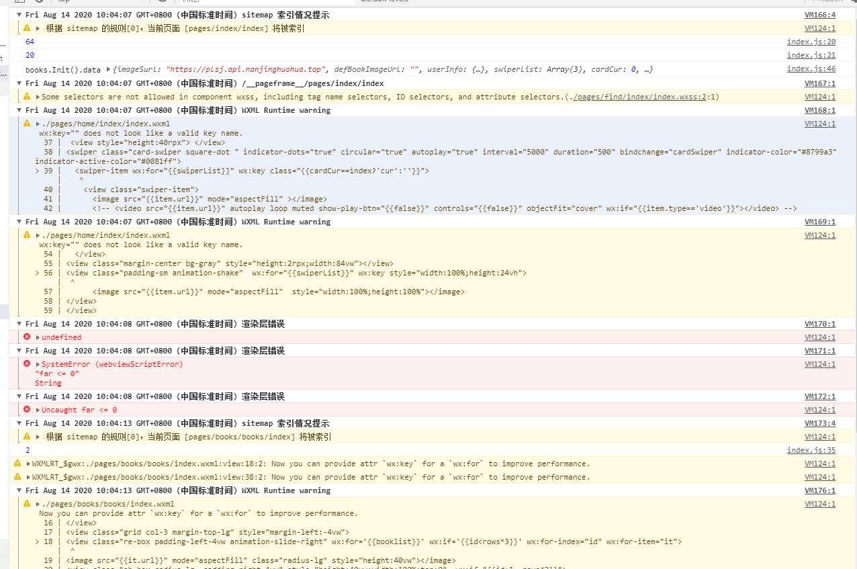857x569 pixels.
Task: Click warning icon beside second ./pages/home/index/index.wxml entry
Action: click(x=27, y=235)
